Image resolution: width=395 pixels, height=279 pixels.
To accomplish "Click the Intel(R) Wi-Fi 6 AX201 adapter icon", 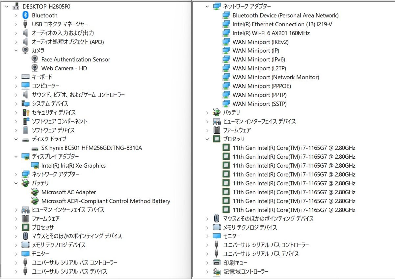I will (226, 33).
